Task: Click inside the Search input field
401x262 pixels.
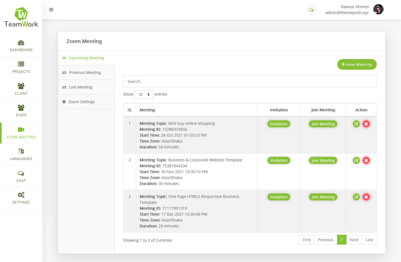Action: [250, 81]
